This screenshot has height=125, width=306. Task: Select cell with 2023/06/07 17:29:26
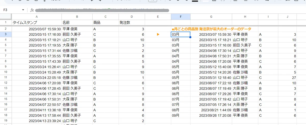[x=211, y=94]
